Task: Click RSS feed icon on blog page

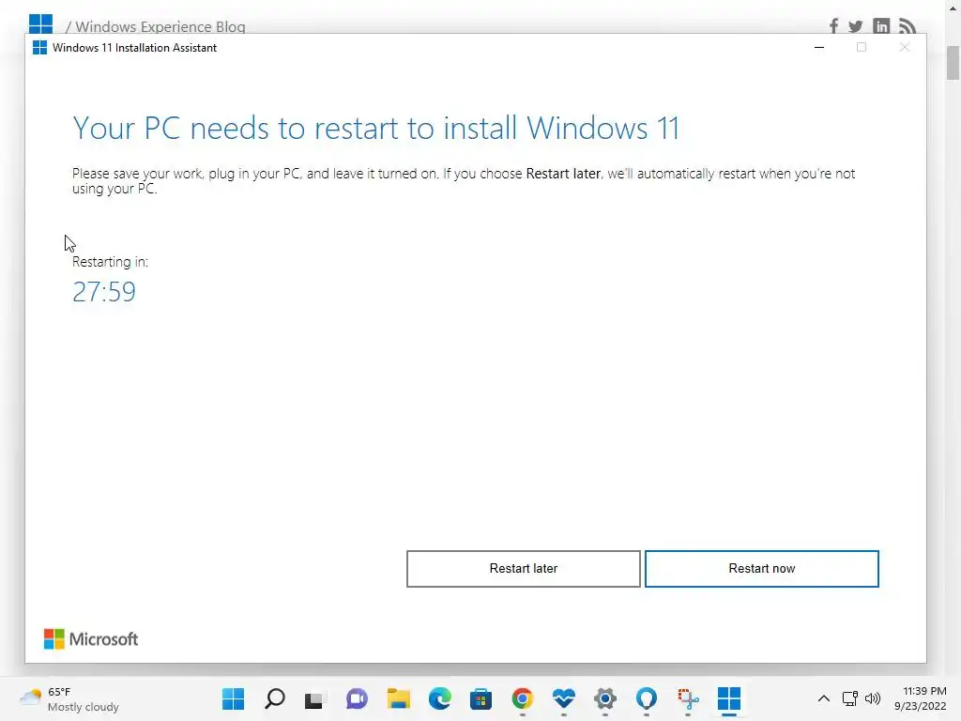Action: [x=908, y=26]
